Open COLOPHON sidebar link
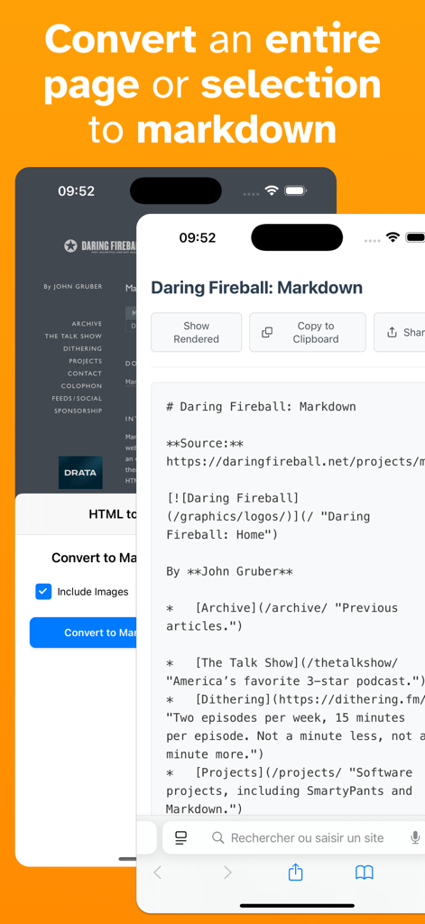 (81, 385)
